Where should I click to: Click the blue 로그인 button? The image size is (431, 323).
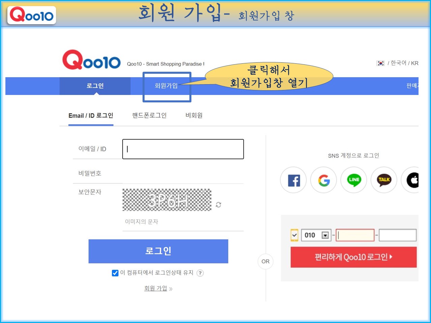(x=158, y=251)
